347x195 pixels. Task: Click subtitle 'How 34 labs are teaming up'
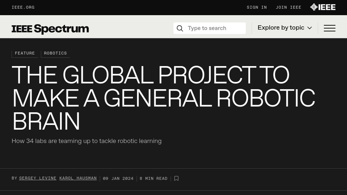(86, 141)
